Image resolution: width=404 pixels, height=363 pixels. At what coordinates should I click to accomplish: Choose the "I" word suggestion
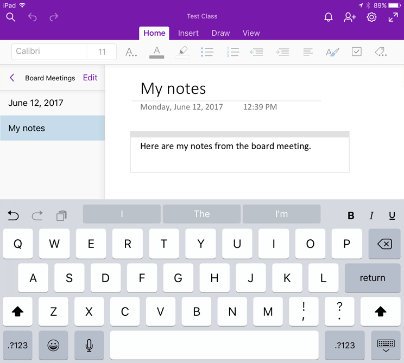tap(122, 214)
